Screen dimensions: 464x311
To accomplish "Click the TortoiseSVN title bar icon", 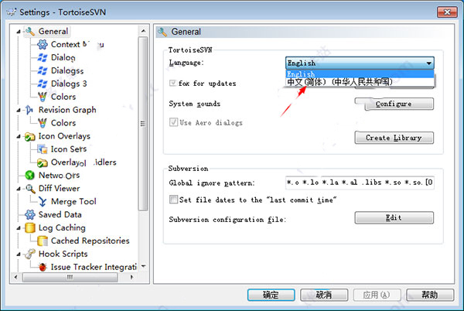I will tap(12, 12).
